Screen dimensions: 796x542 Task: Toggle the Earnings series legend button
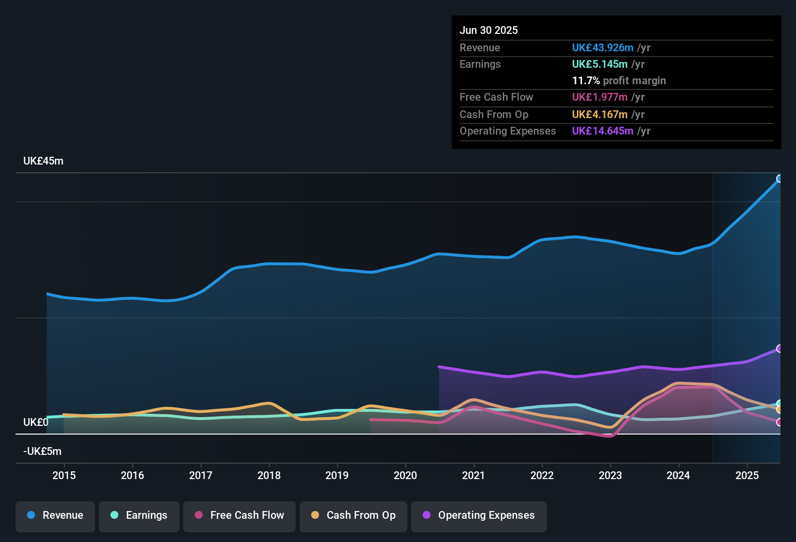pyautogui.click(x=139, y=515)
